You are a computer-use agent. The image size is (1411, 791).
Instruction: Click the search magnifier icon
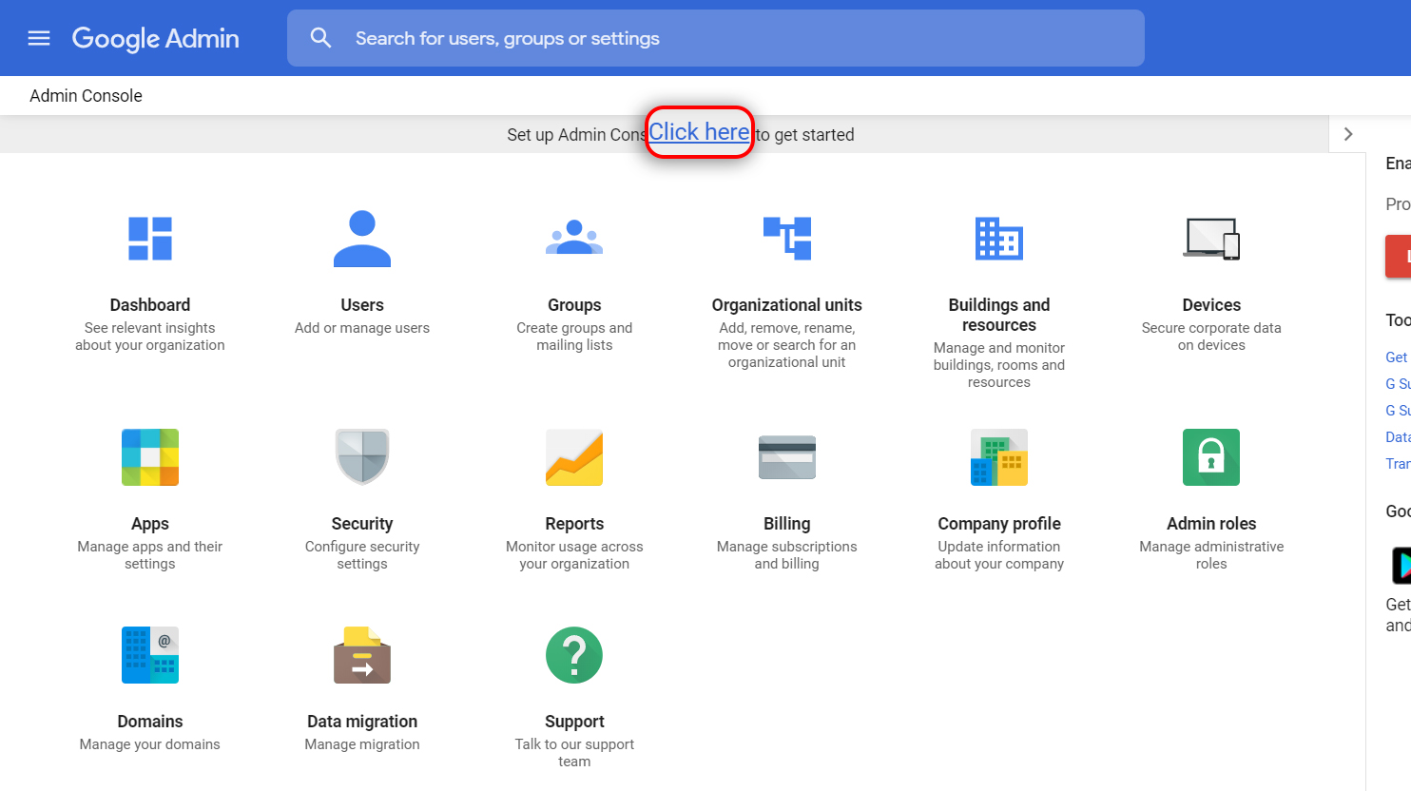(x=321, y=38)
